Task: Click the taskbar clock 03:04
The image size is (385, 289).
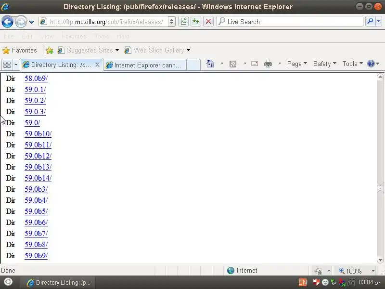Action: [369, 282]
